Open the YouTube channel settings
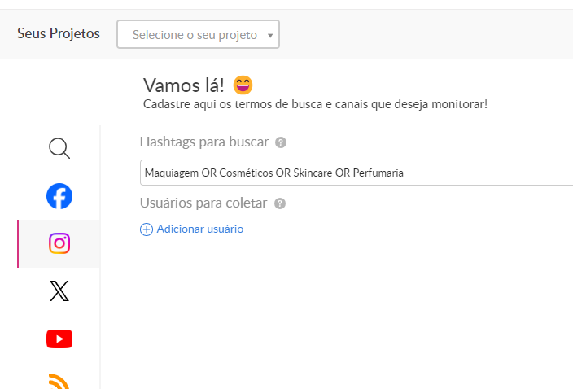This screenshot has width=573, height=389. point(59,339)
